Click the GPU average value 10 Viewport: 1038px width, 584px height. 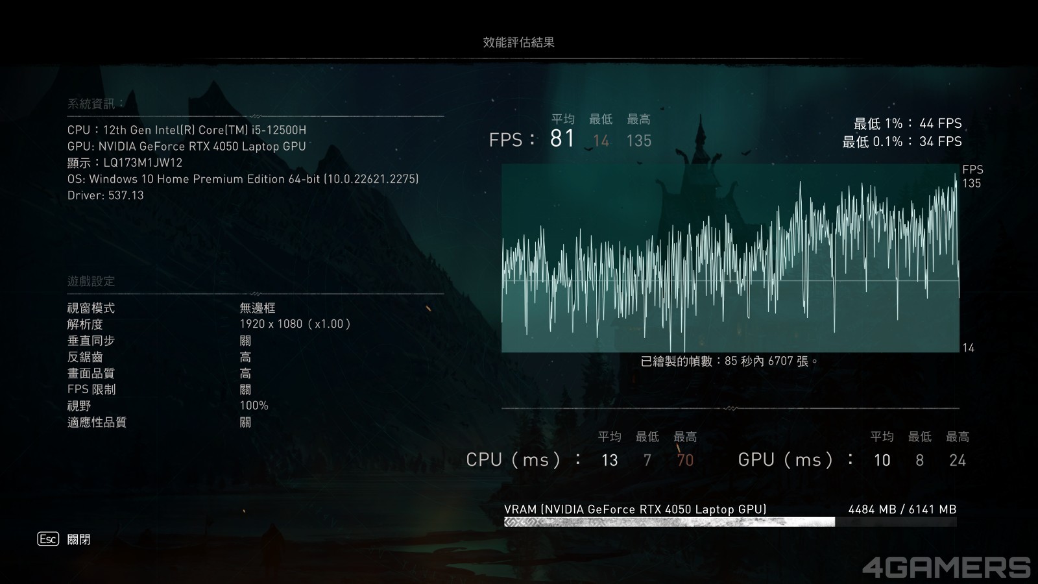tap(882, 460)
